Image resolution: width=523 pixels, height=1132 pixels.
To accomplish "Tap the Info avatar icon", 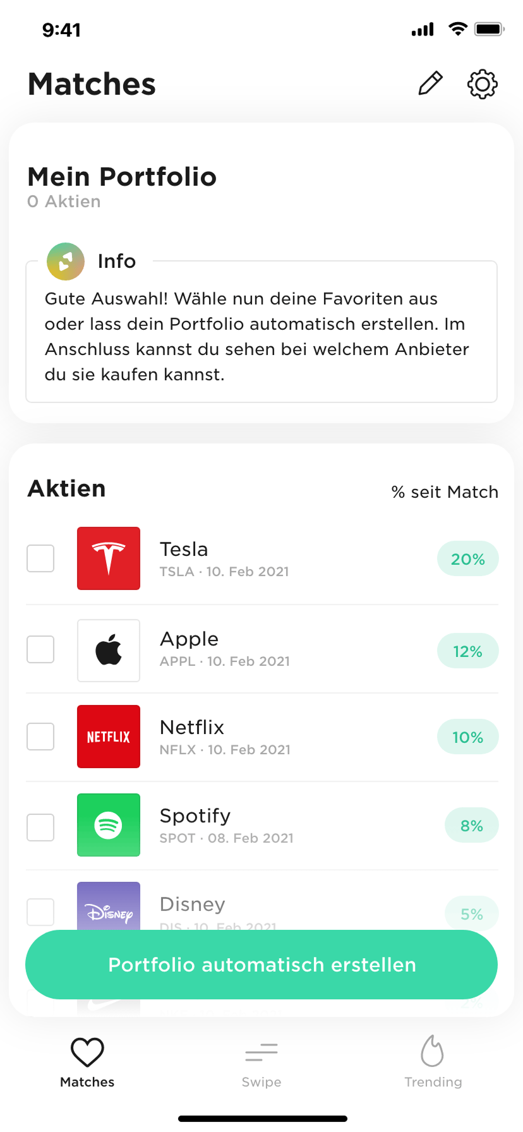I will (66, 262).
